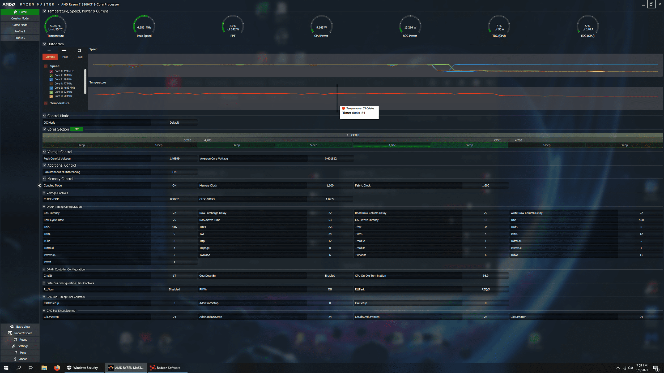Collapse the Control Mode section

(44, 116)
